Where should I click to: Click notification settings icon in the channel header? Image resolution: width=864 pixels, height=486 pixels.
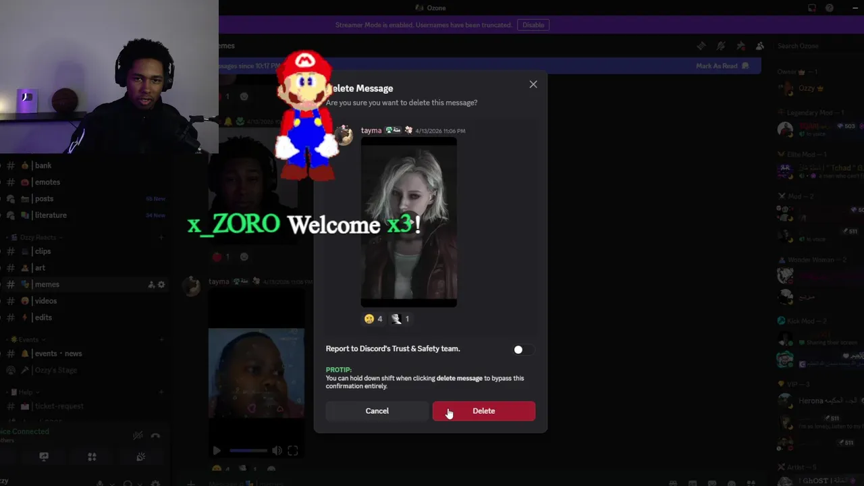pyautogui.click(x=721, y=46)
